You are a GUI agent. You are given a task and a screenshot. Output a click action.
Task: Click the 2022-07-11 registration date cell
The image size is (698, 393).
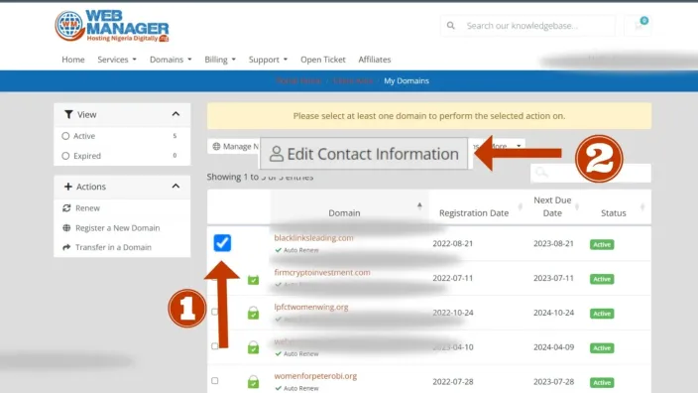pyautogui.click(x=453, y=278)
